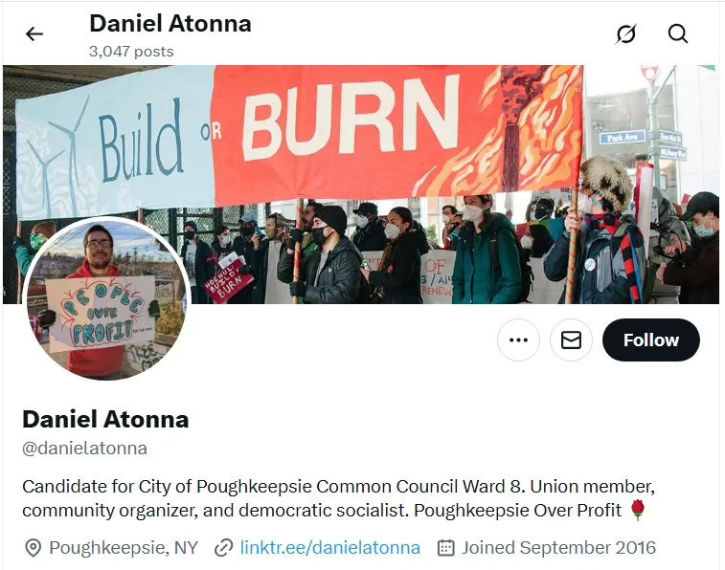Click the bio text about Ward 8 candidacy

click(338, 498)
